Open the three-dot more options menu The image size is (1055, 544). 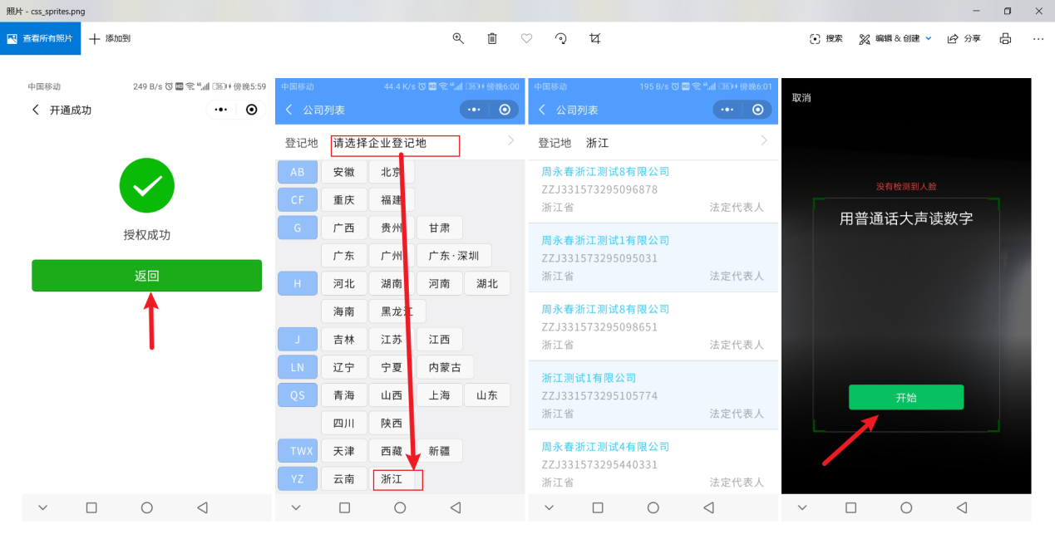click(1038, 38)
